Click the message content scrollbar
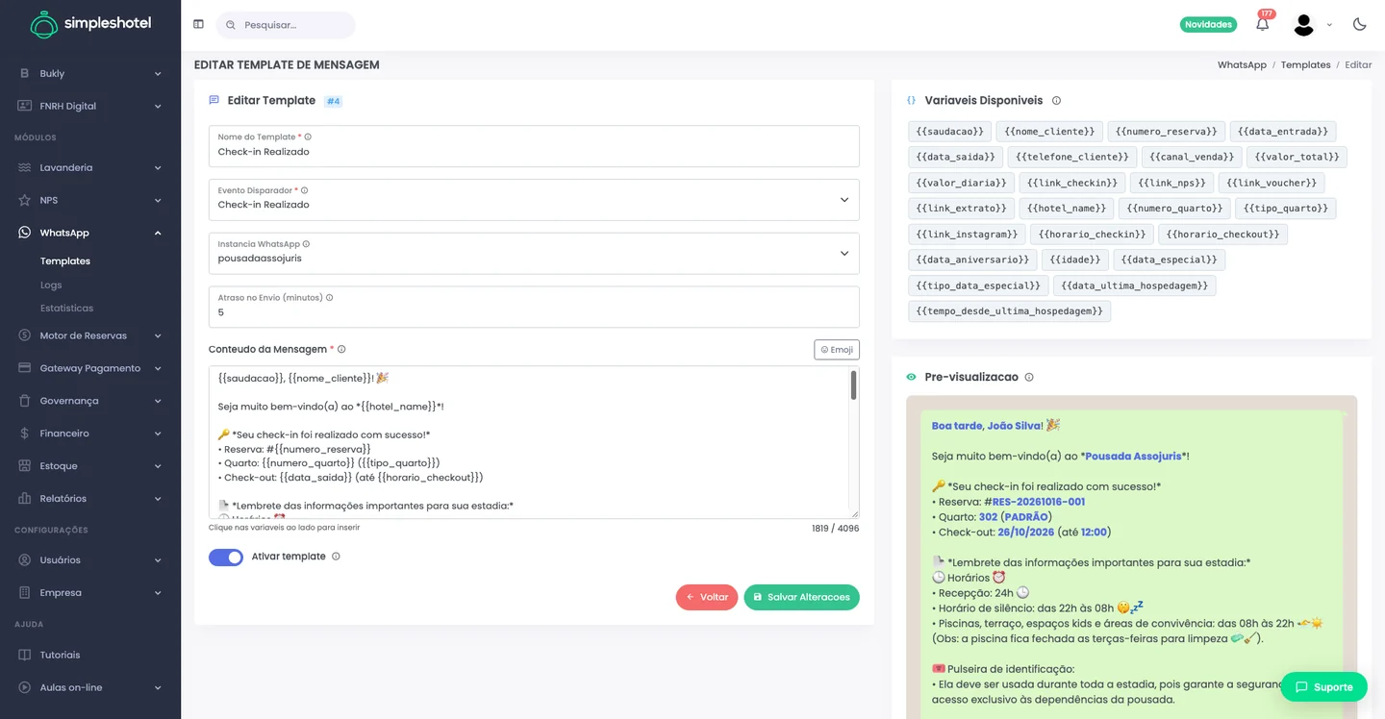Image resolution: width=1385 pixels, height=719 pixels. point(853,385)
